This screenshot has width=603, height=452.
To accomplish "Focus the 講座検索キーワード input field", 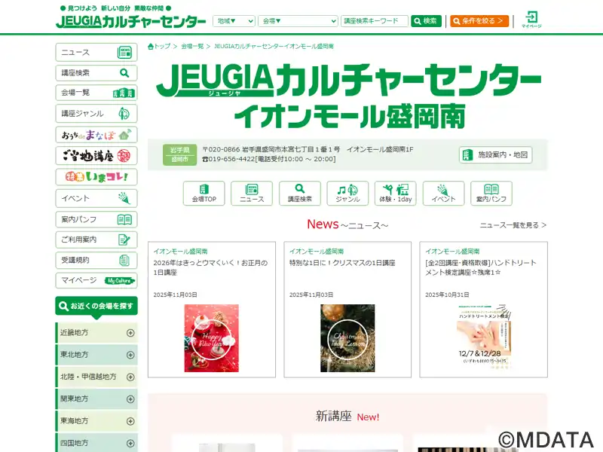I will (x=374, y=21).
